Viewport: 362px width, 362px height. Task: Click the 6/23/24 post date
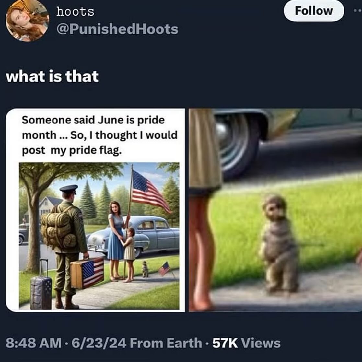[99, 343]
